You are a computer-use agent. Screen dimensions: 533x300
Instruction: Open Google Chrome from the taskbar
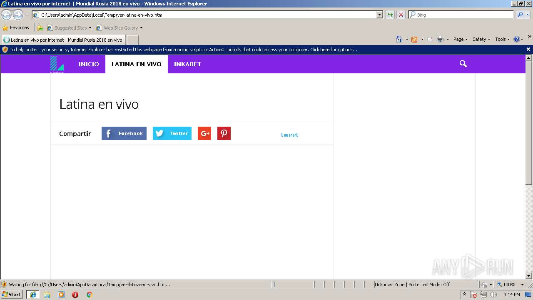point(89,295)
